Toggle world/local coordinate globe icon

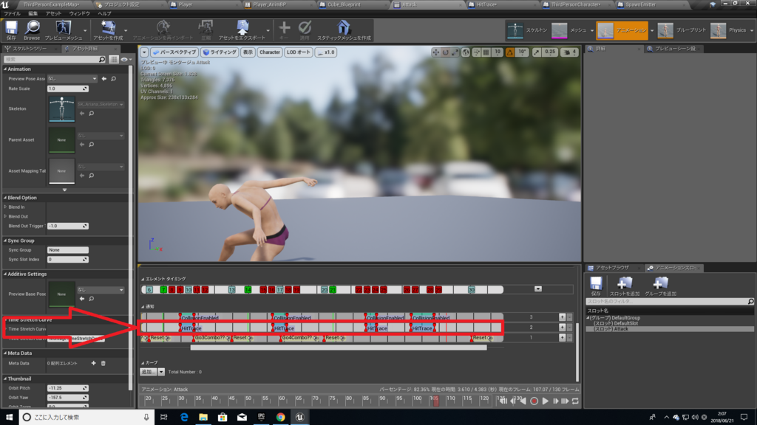(x=466, y=52)
